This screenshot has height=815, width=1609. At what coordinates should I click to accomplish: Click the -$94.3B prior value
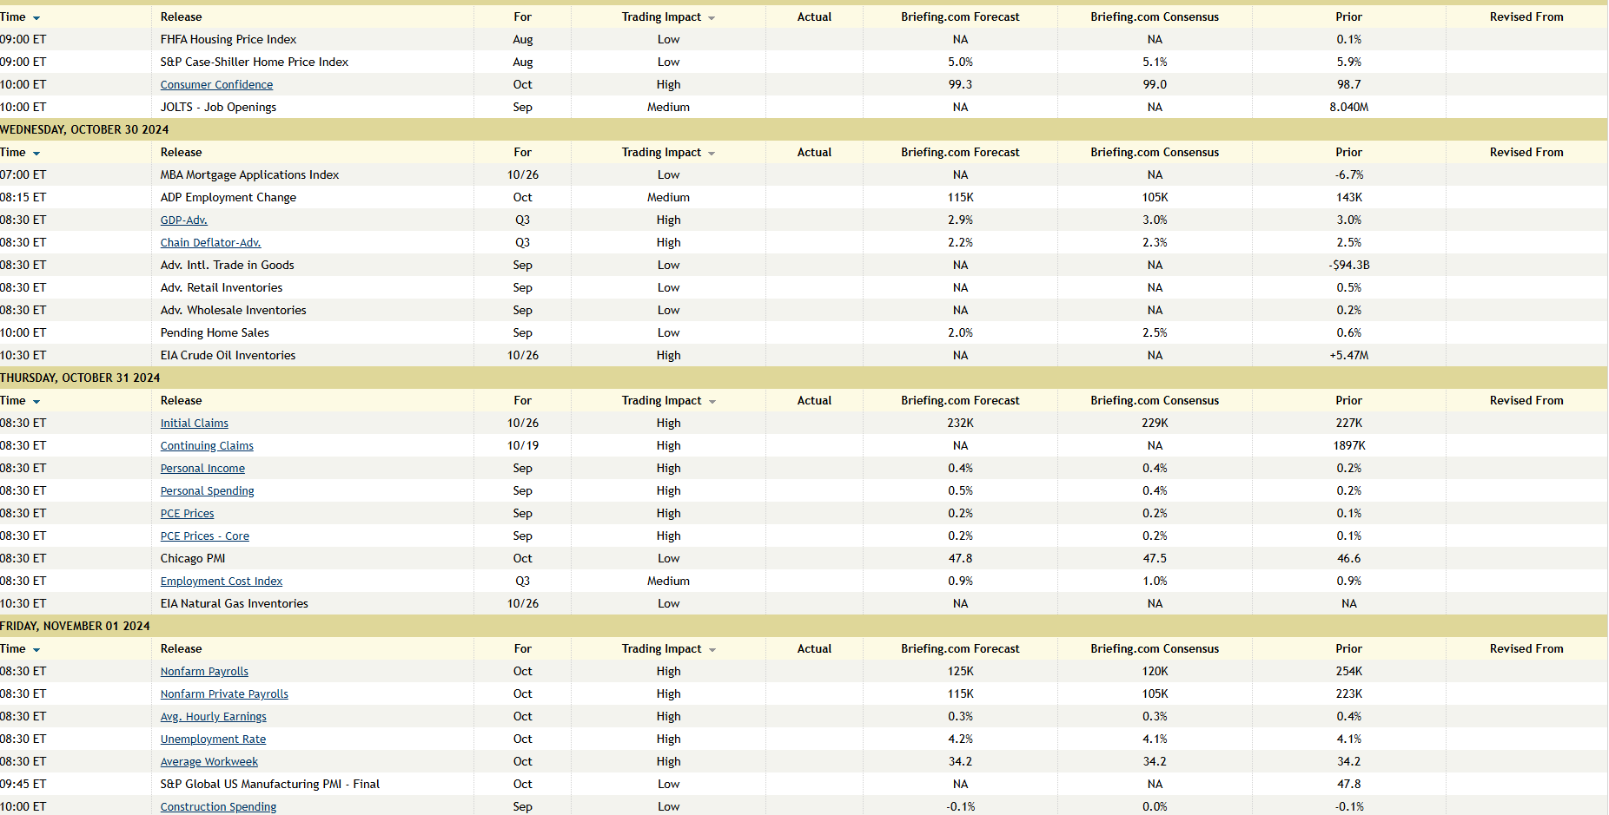coord(1348,265)
